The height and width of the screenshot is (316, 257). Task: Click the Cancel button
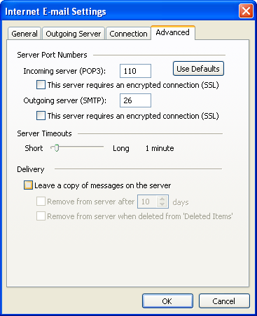(x=224, y=301)
